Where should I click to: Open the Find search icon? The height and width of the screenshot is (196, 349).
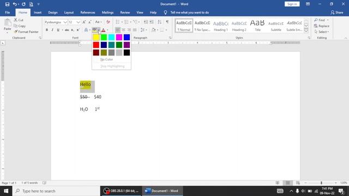click(x=316, y=20)
